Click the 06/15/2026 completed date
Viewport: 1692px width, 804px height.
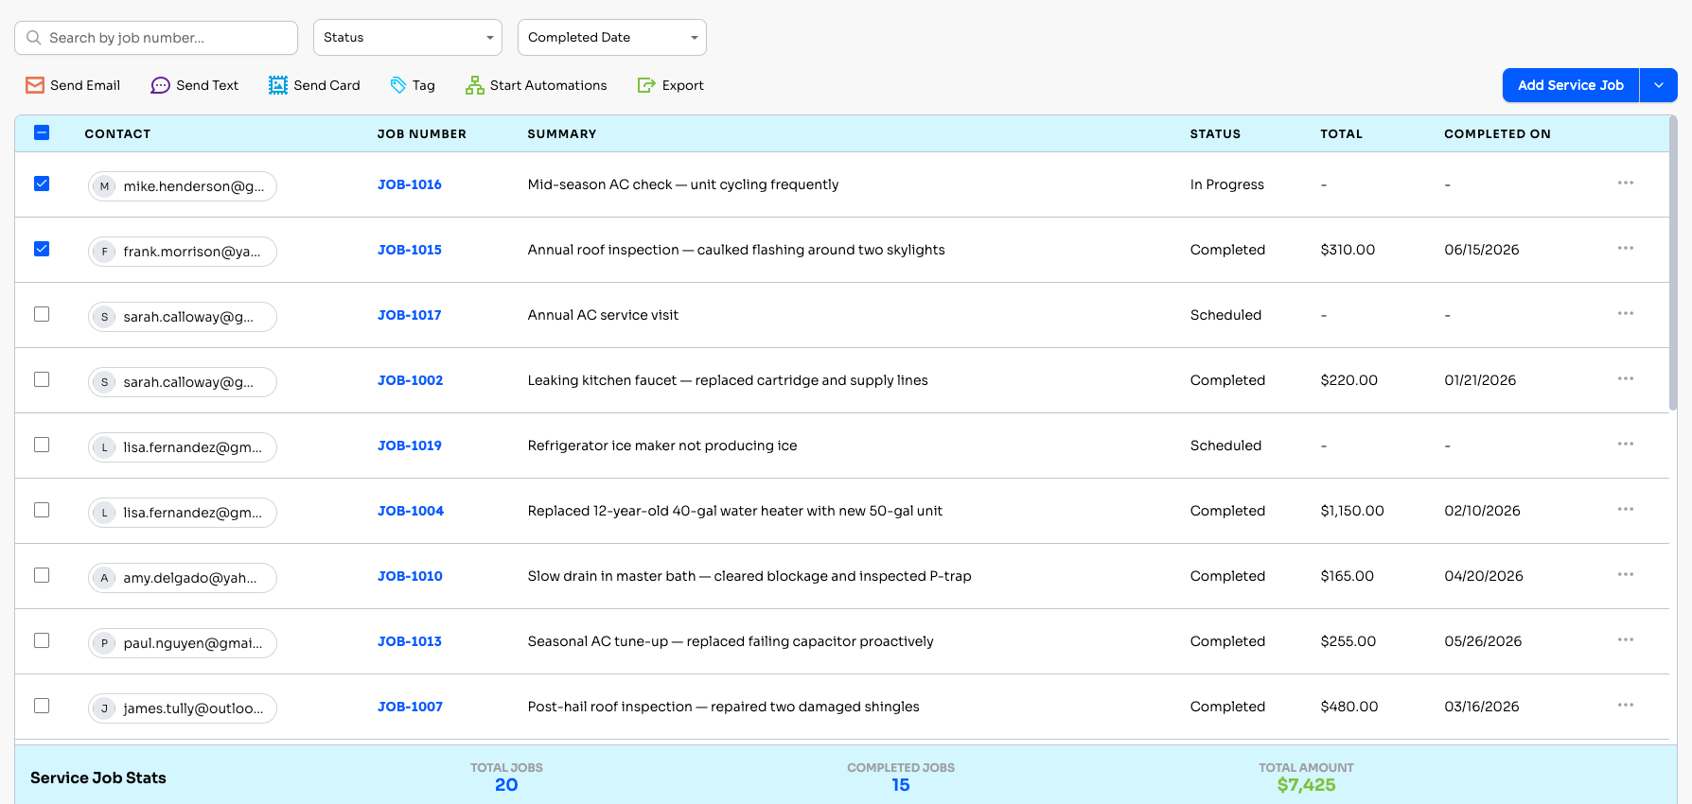pos(1482,250)
